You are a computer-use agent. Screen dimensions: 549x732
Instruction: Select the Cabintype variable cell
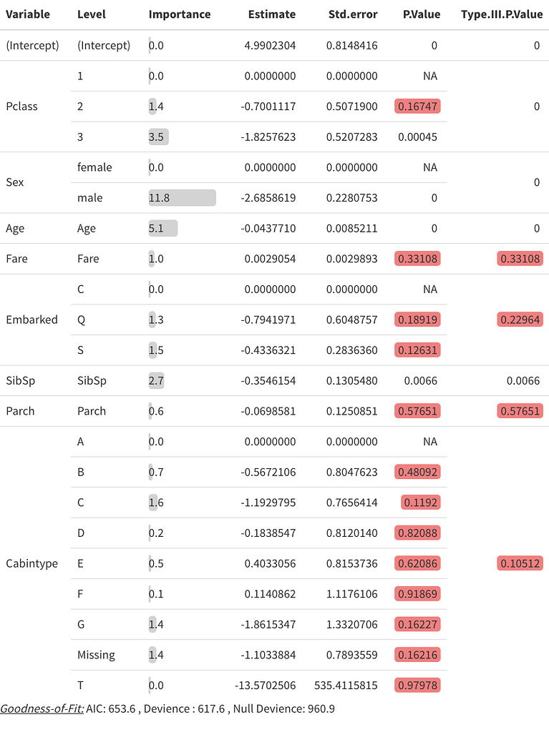pos(31,563)
